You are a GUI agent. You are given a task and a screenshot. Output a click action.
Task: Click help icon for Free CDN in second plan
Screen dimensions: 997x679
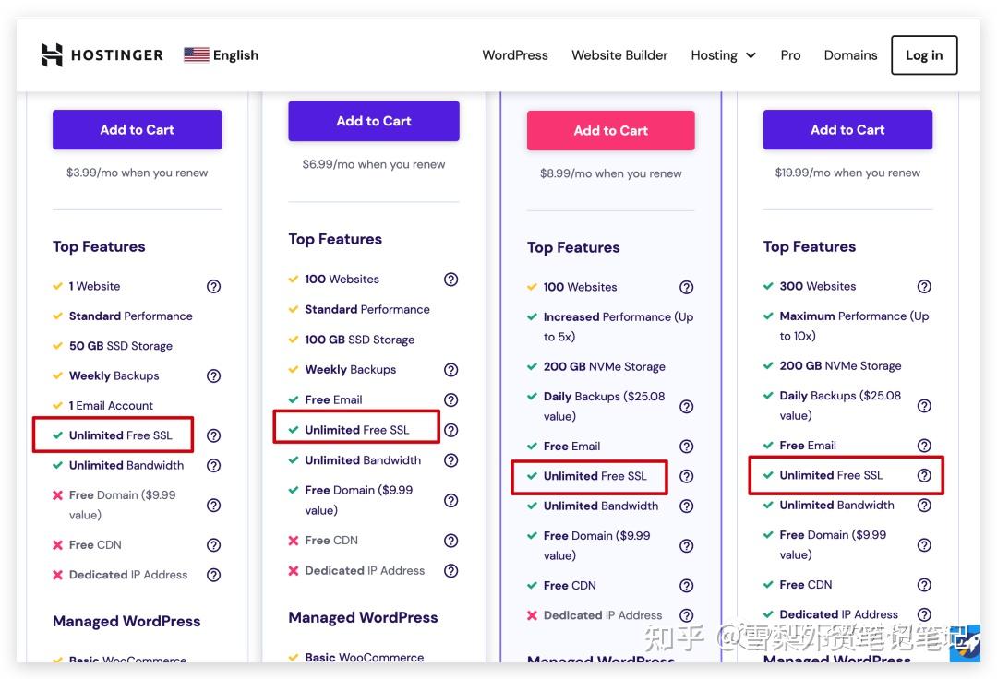[450, 541]
